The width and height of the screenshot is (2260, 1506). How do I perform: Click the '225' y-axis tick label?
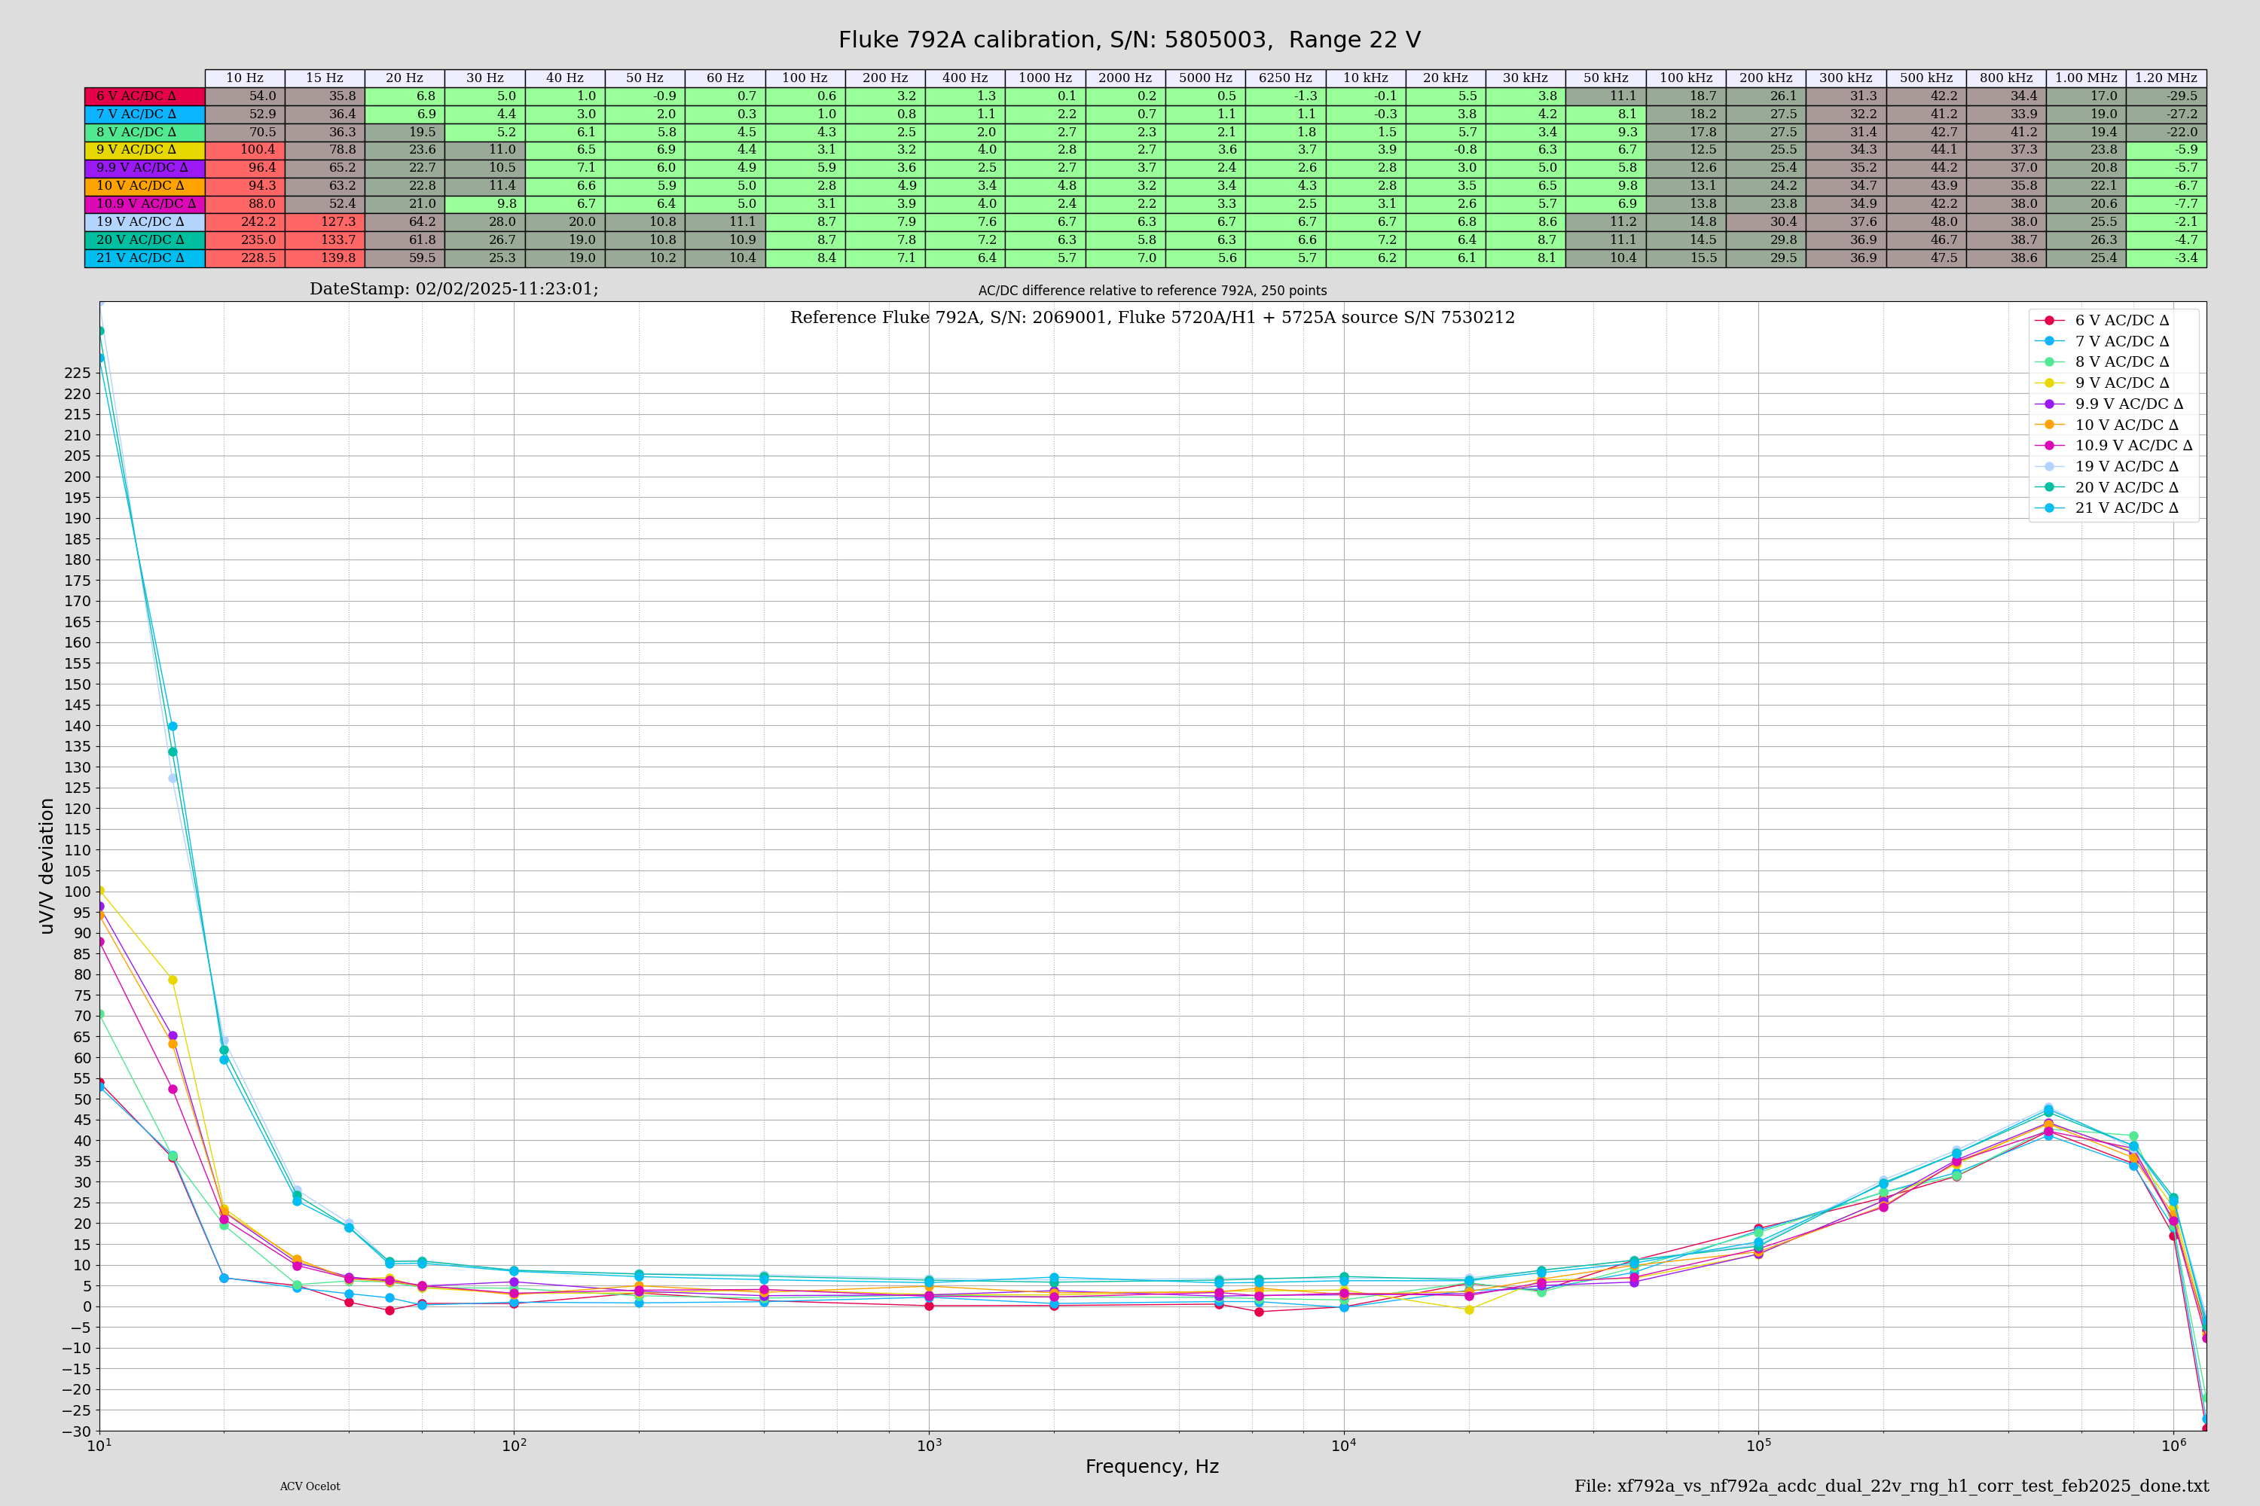pyautogui.click(x=79, y=373)
